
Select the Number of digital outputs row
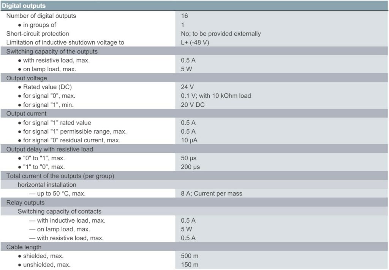point(194,16)
